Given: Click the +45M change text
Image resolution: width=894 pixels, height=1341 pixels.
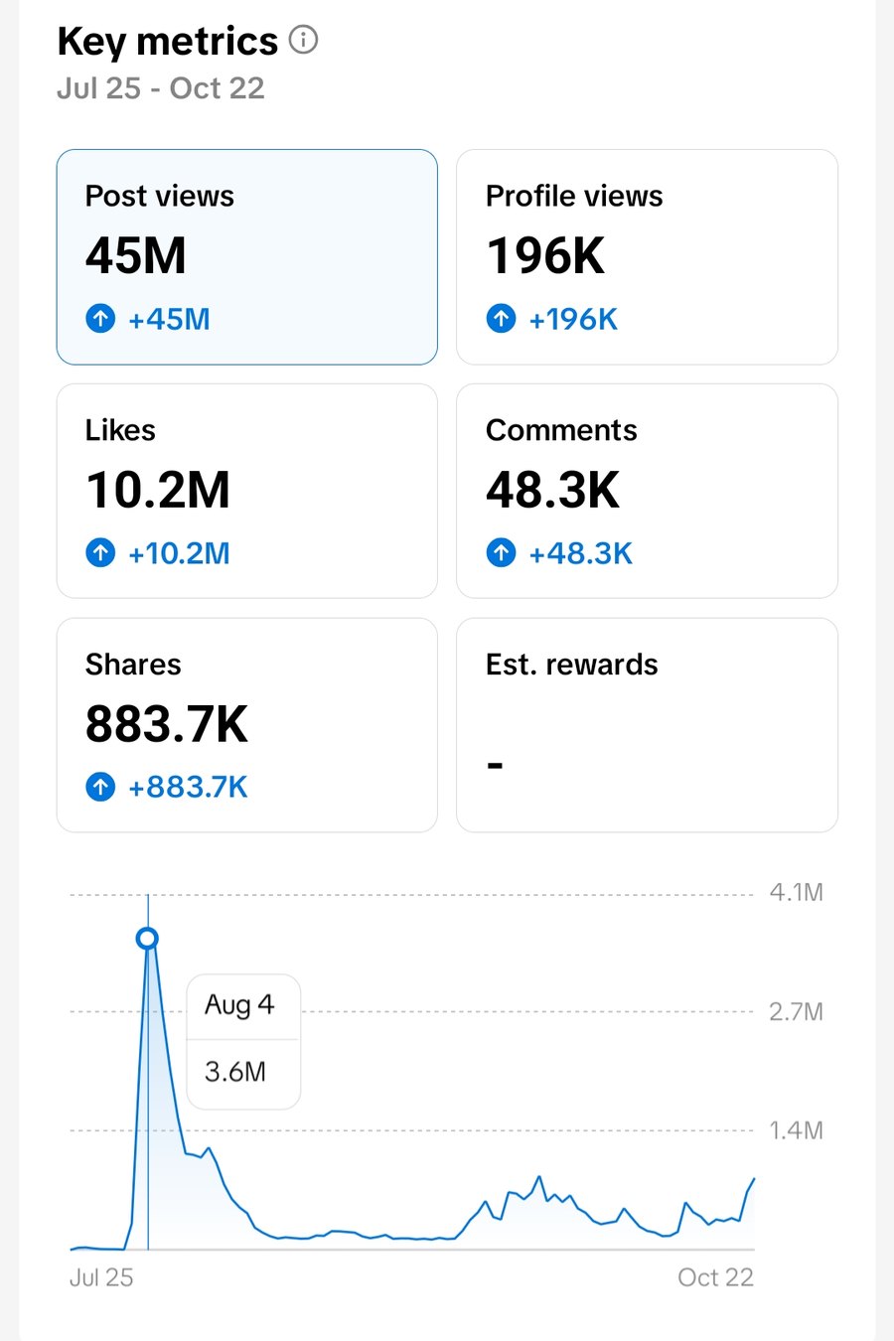Looking at the screenshot, I should point(169,319).
